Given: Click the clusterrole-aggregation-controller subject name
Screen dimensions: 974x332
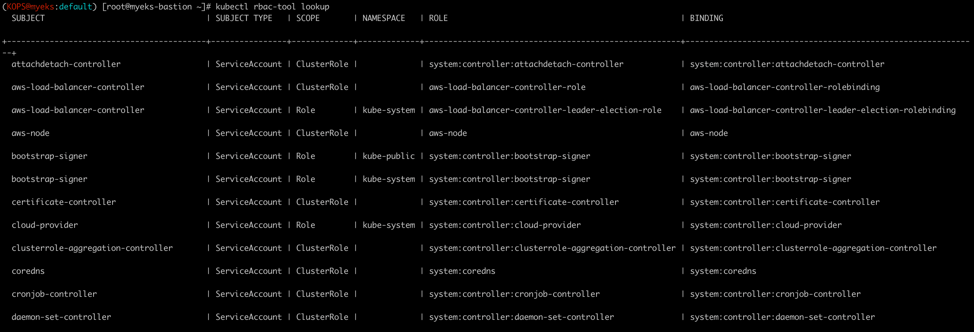Looking at the screenshot, I should point(92,248).
